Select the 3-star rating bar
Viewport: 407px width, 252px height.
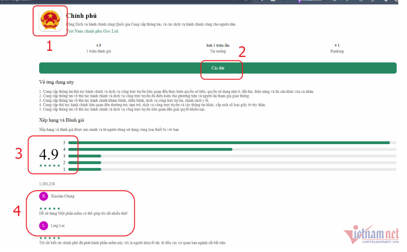tap(232, 156)
